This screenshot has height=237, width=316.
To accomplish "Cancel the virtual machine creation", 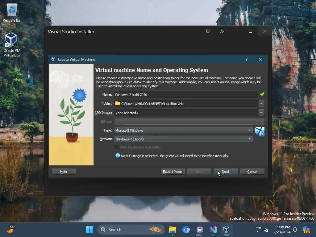I will (252, 172).
